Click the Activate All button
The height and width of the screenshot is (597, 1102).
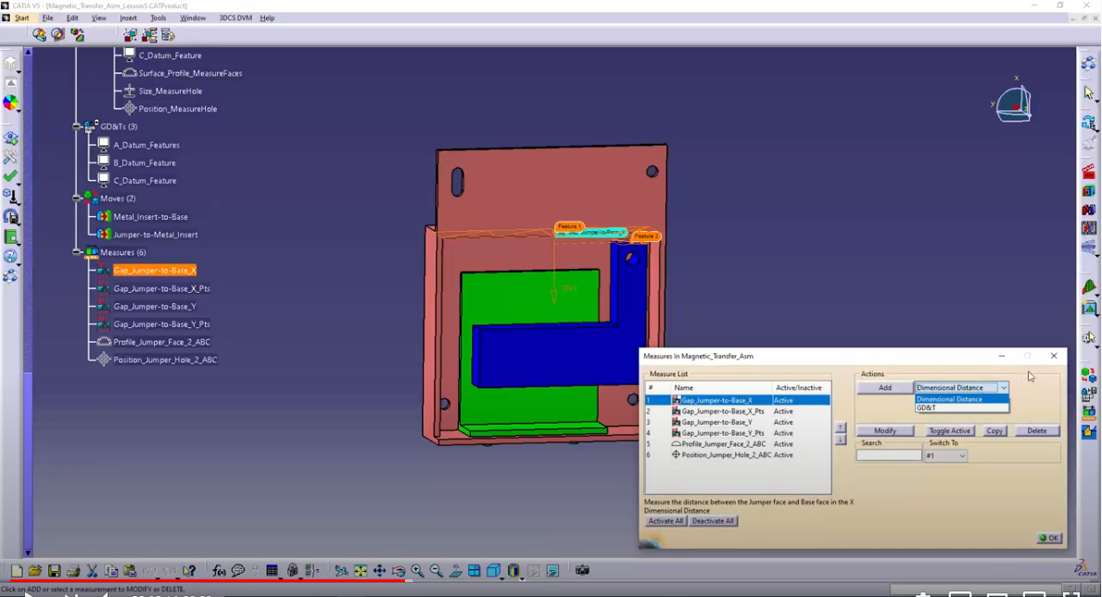665,521
